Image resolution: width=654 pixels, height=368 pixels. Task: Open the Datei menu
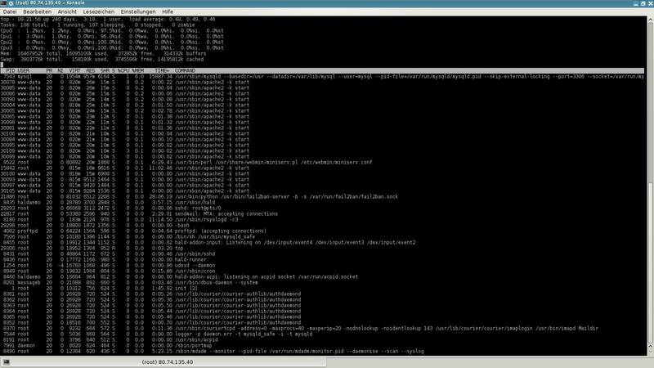(x=10, y=11)
